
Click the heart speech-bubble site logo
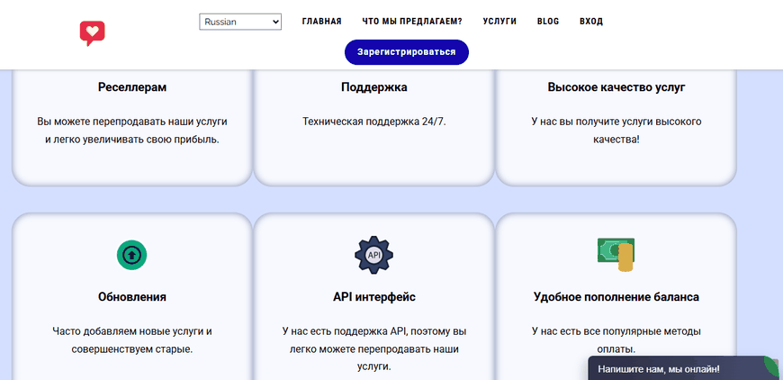pos(92,33)
